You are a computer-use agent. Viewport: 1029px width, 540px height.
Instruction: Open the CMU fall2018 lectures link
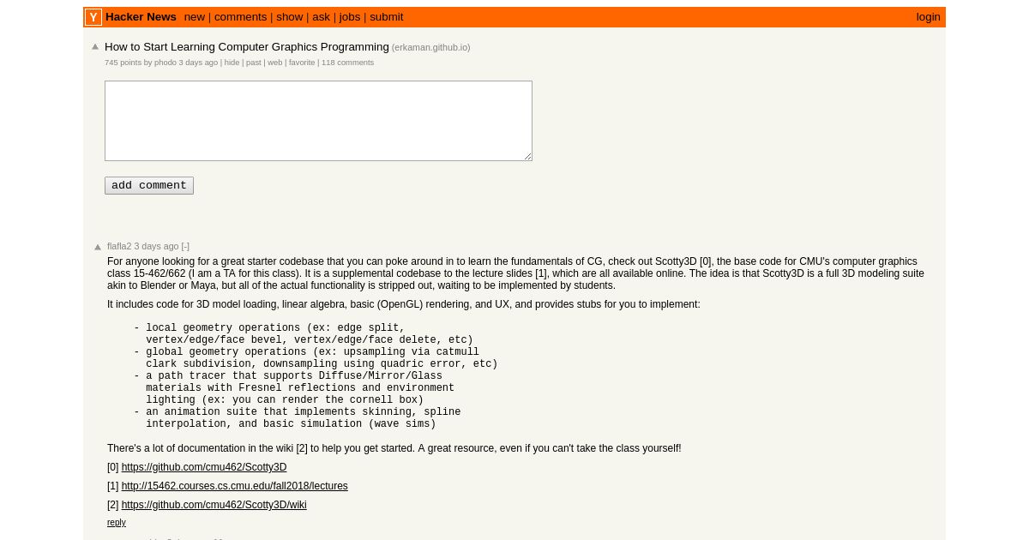click(234, 486)
